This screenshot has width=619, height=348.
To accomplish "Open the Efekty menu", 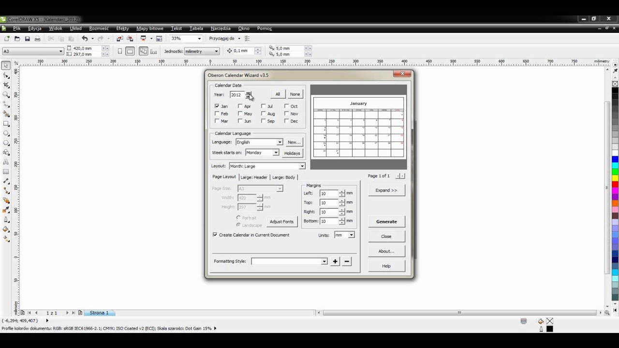I will (x=122, y=29).
